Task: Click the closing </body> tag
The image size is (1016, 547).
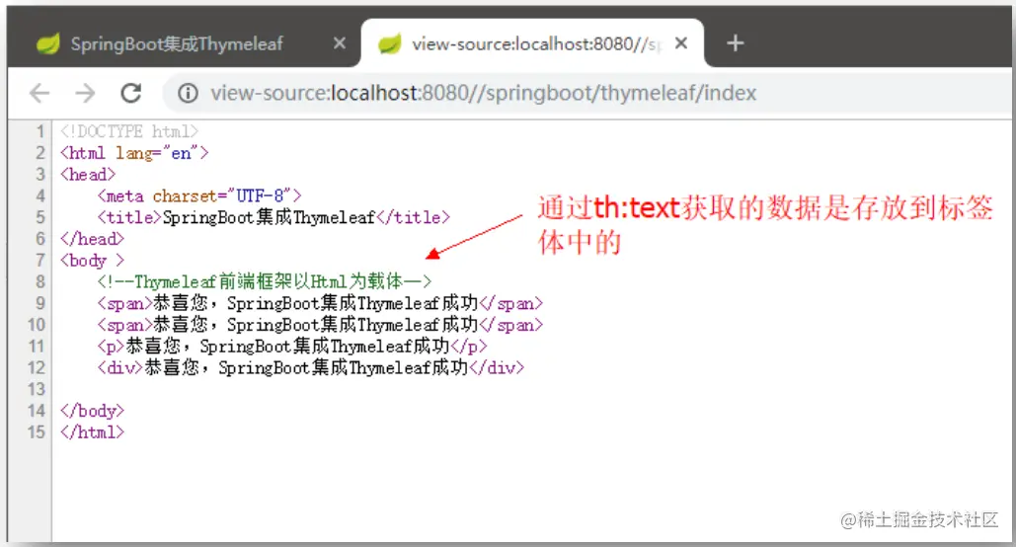Action: coord(92,411)
